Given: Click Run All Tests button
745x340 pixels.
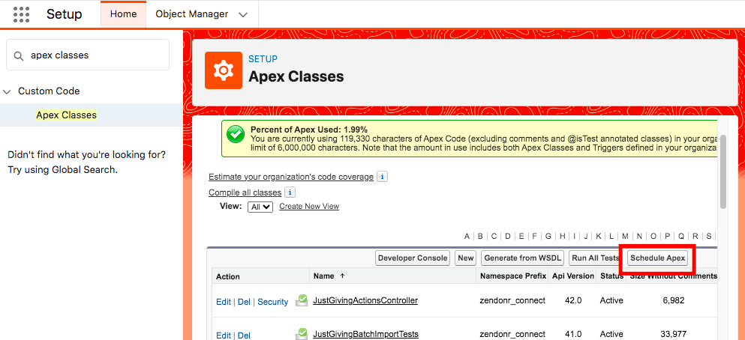Looking at the screenshot, I should pos(596,258).
